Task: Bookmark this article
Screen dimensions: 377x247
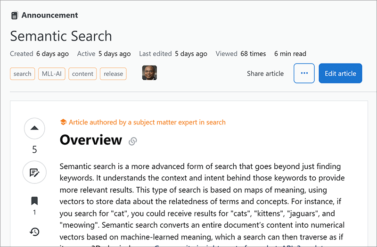Action: (34, 201)
